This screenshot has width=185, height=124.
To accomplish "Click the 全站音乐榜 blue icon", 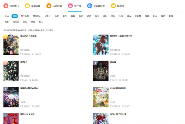I will click(90, 5).
